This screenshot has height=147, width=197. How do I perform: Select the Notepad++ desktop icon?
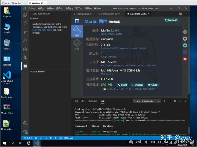(7, 125)
